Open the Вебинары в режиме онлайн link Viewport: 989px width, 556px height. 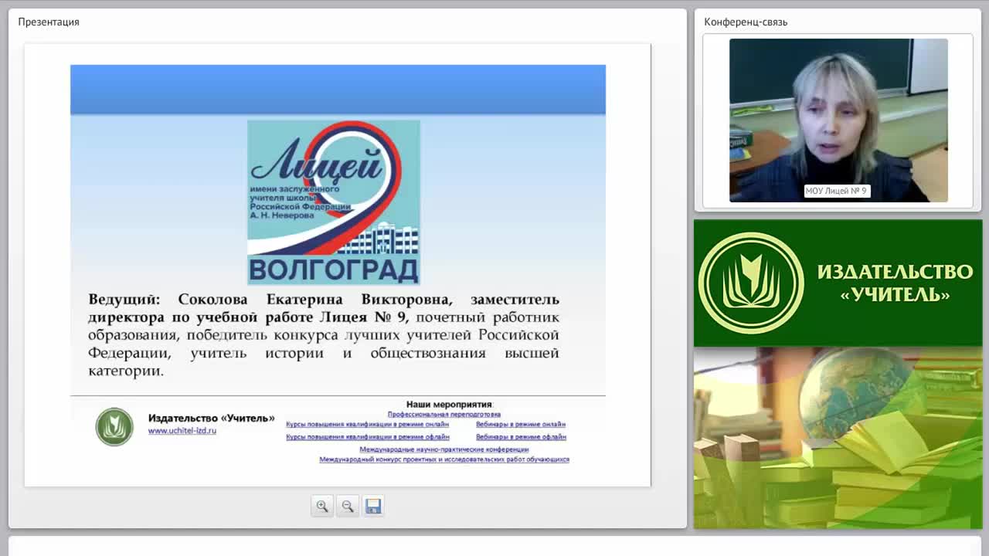(x=521, y=425)
